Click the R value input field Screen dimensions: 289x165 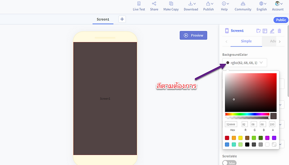click(x=245, y=124)
